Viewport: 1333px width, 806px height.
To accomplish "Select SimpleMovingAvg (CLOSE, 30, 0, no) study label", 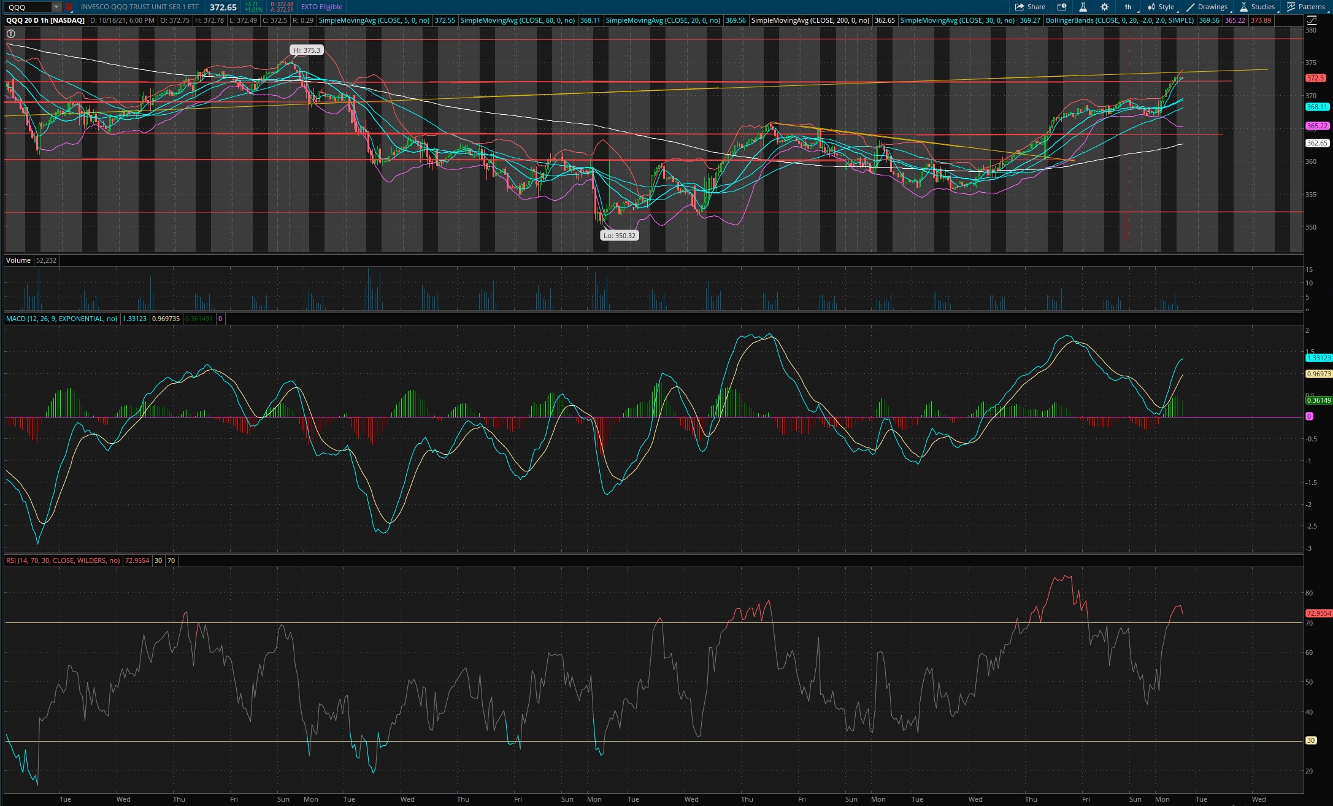I will point(958,20).
